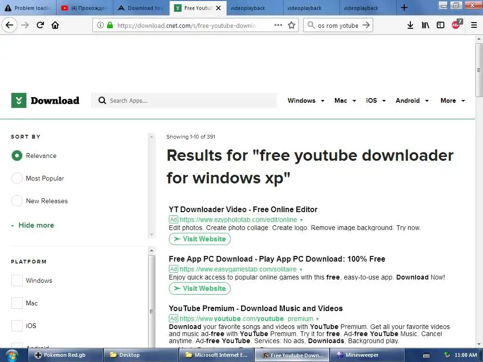This screenshot has width=483, height=362.
Task: Open dropdown arrow beside easygamestab ad URL
Action: pos(301,270)
